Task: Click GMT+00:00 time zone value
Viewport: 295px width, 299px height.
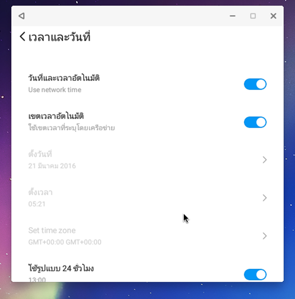Action: pos(65,242)
